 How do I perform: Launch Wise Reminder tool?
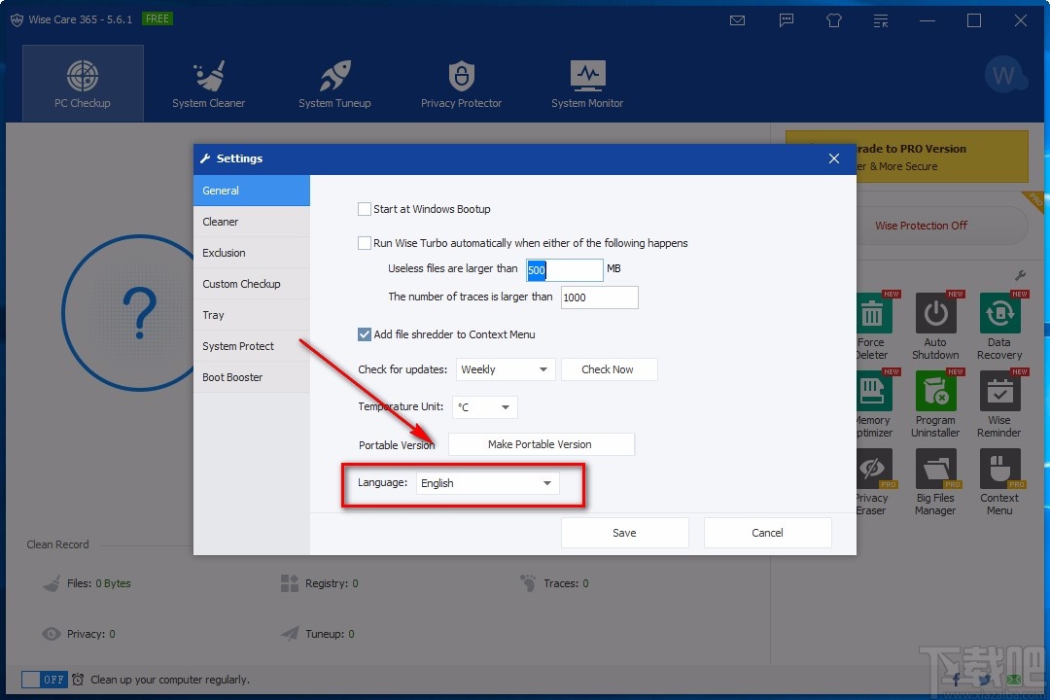coord(999,403)
